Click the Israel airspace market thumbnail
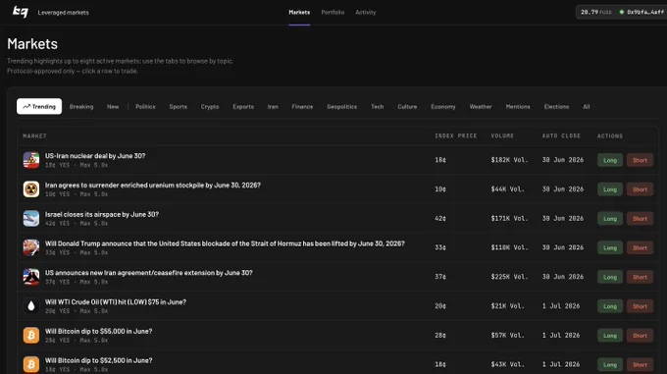This screenshot has height=374, width=667. [x=31, y=218]
